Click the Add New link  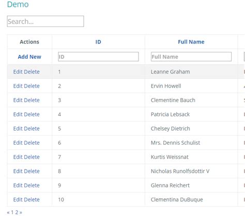click(29, 57)
